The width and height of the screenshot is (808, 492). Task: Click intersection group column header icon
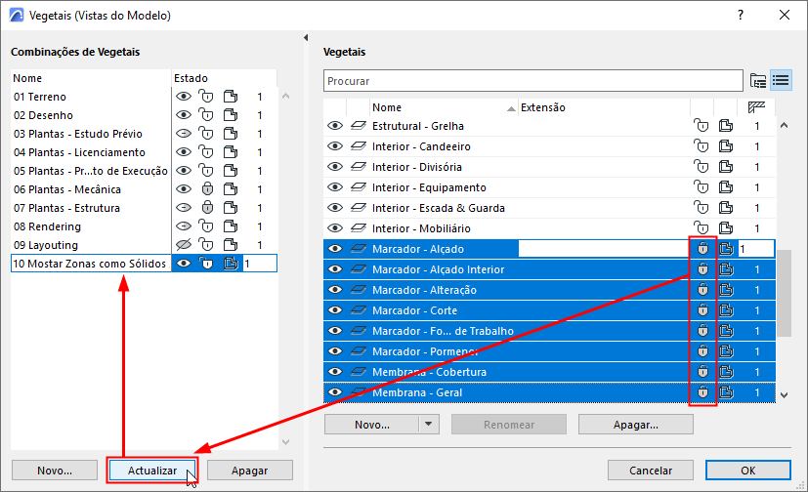pyautogui.click(x=756, y=107)
